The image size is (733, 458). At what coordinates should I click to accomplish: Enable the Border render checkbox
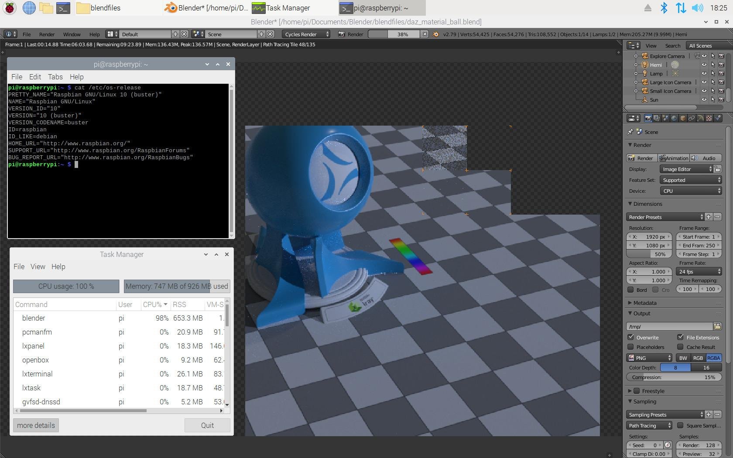point(630,290)
